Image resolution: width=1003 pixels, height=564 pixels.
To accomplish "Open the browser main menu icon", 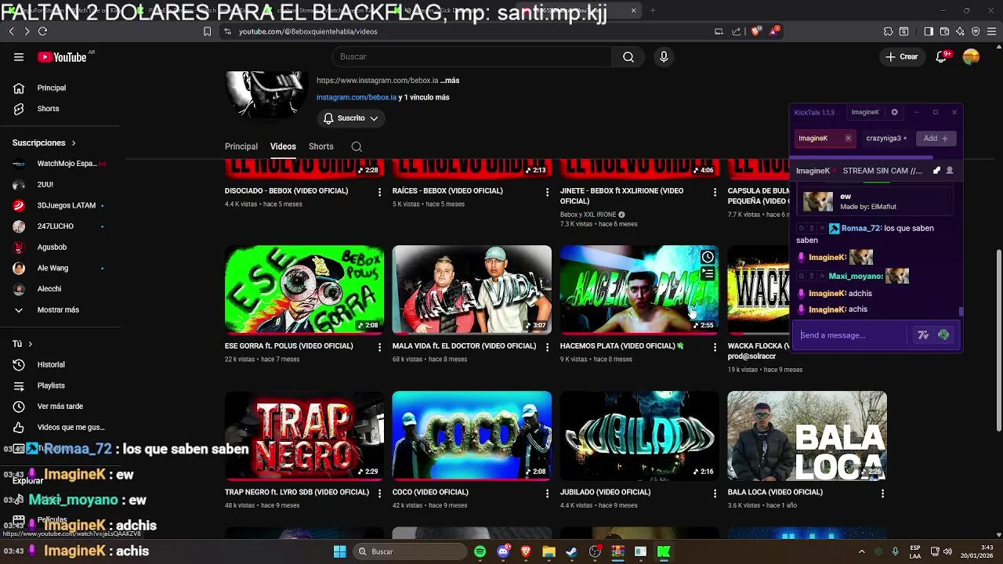I will click(x=991, y=31).
